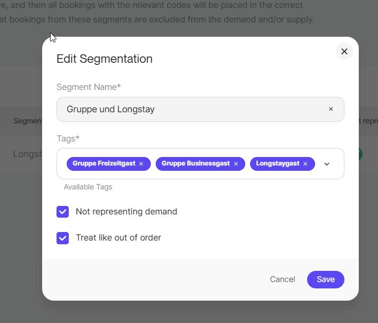Viewport: 378px width, 323px height.
Task: Save the segmentation changes
Action: (325, 279)
